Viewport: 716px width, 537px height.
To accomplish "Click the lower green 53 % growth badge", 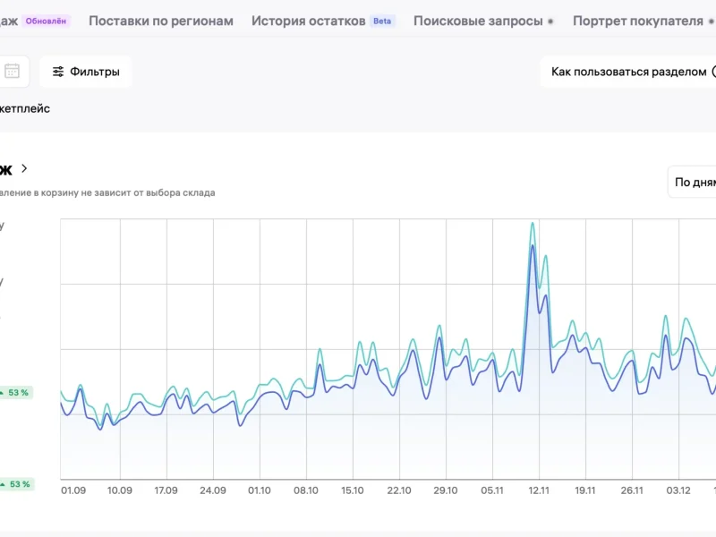I will click(16, 484).
